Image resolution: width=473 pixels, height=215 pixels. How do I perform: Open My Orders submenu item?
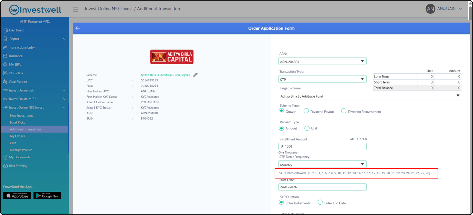tap(17, 136)
